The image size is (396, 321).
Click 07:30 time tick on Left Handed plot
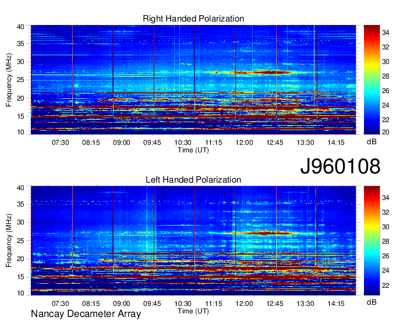click(61, 304)
